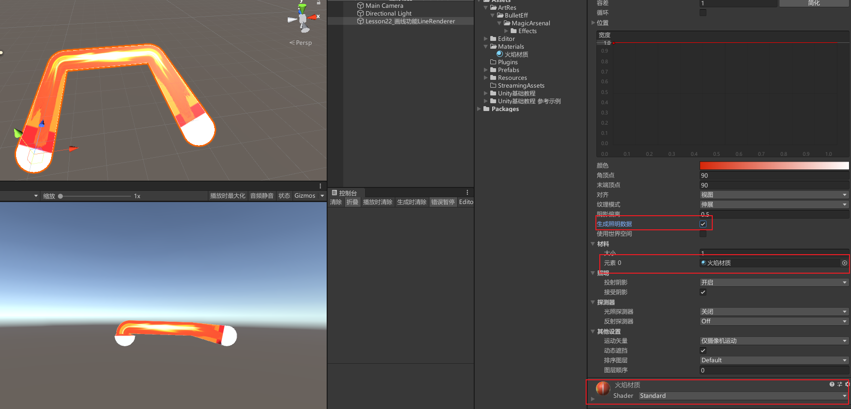851x409 pixels.
Task: Click the material preview sphere thumbnail
Action: coord(603,388)
